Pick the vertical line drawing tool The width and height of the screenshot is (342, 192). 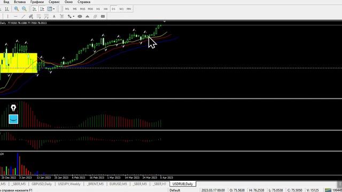pos(7,17)
